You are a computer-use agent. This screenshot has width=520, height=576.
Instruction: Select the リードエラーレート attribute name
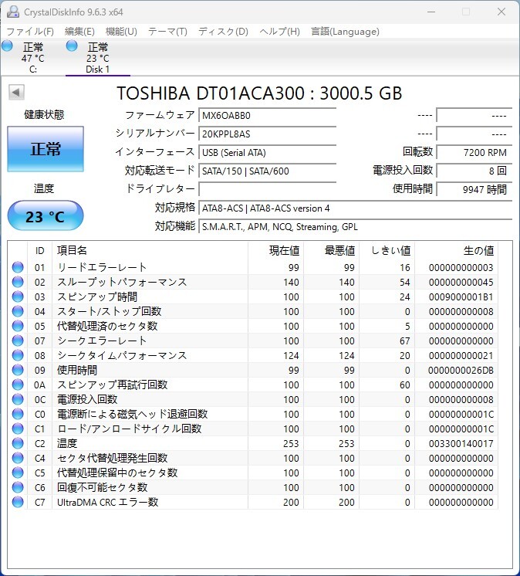click(102, 267)
